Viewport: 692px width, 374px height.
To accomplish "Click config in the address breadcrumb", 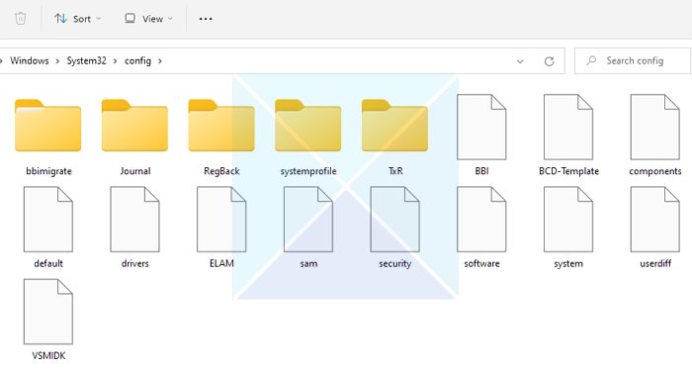I will tap(137, 60).
